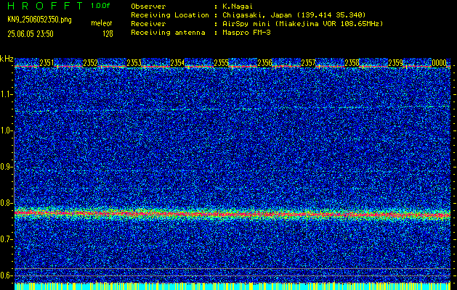Click the 0.7 frequency axis label

[7, 239]
